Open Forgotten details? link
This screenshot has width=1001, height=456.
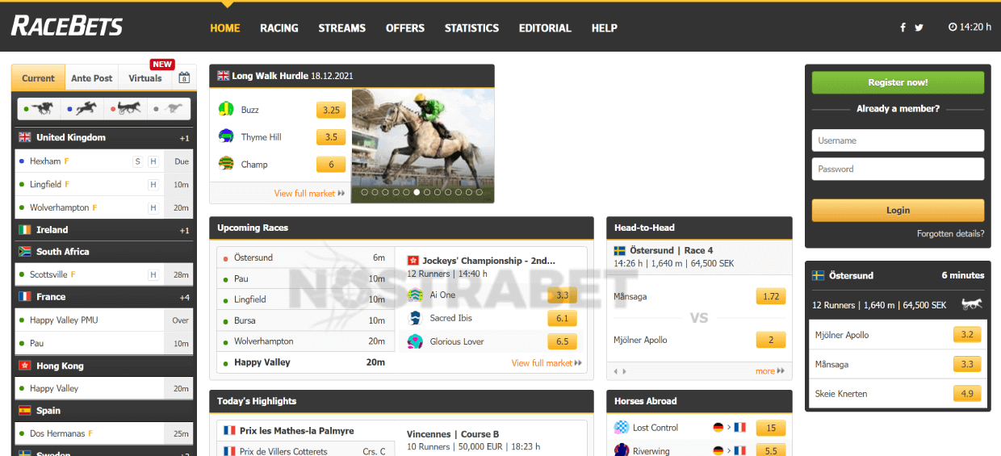(951, 234)
